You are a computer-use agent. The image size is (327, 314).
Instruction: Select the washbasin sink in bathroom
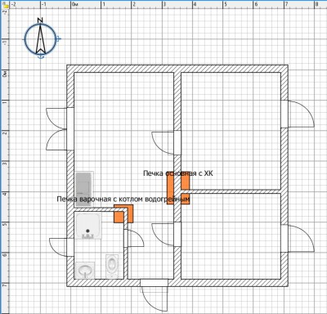[85, 270]
